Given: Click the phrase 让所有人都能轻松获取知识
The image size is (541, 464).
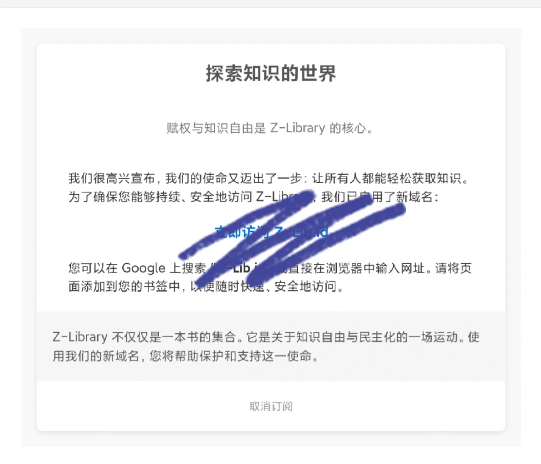Looking at the screenshot, I should click(390, 178).
